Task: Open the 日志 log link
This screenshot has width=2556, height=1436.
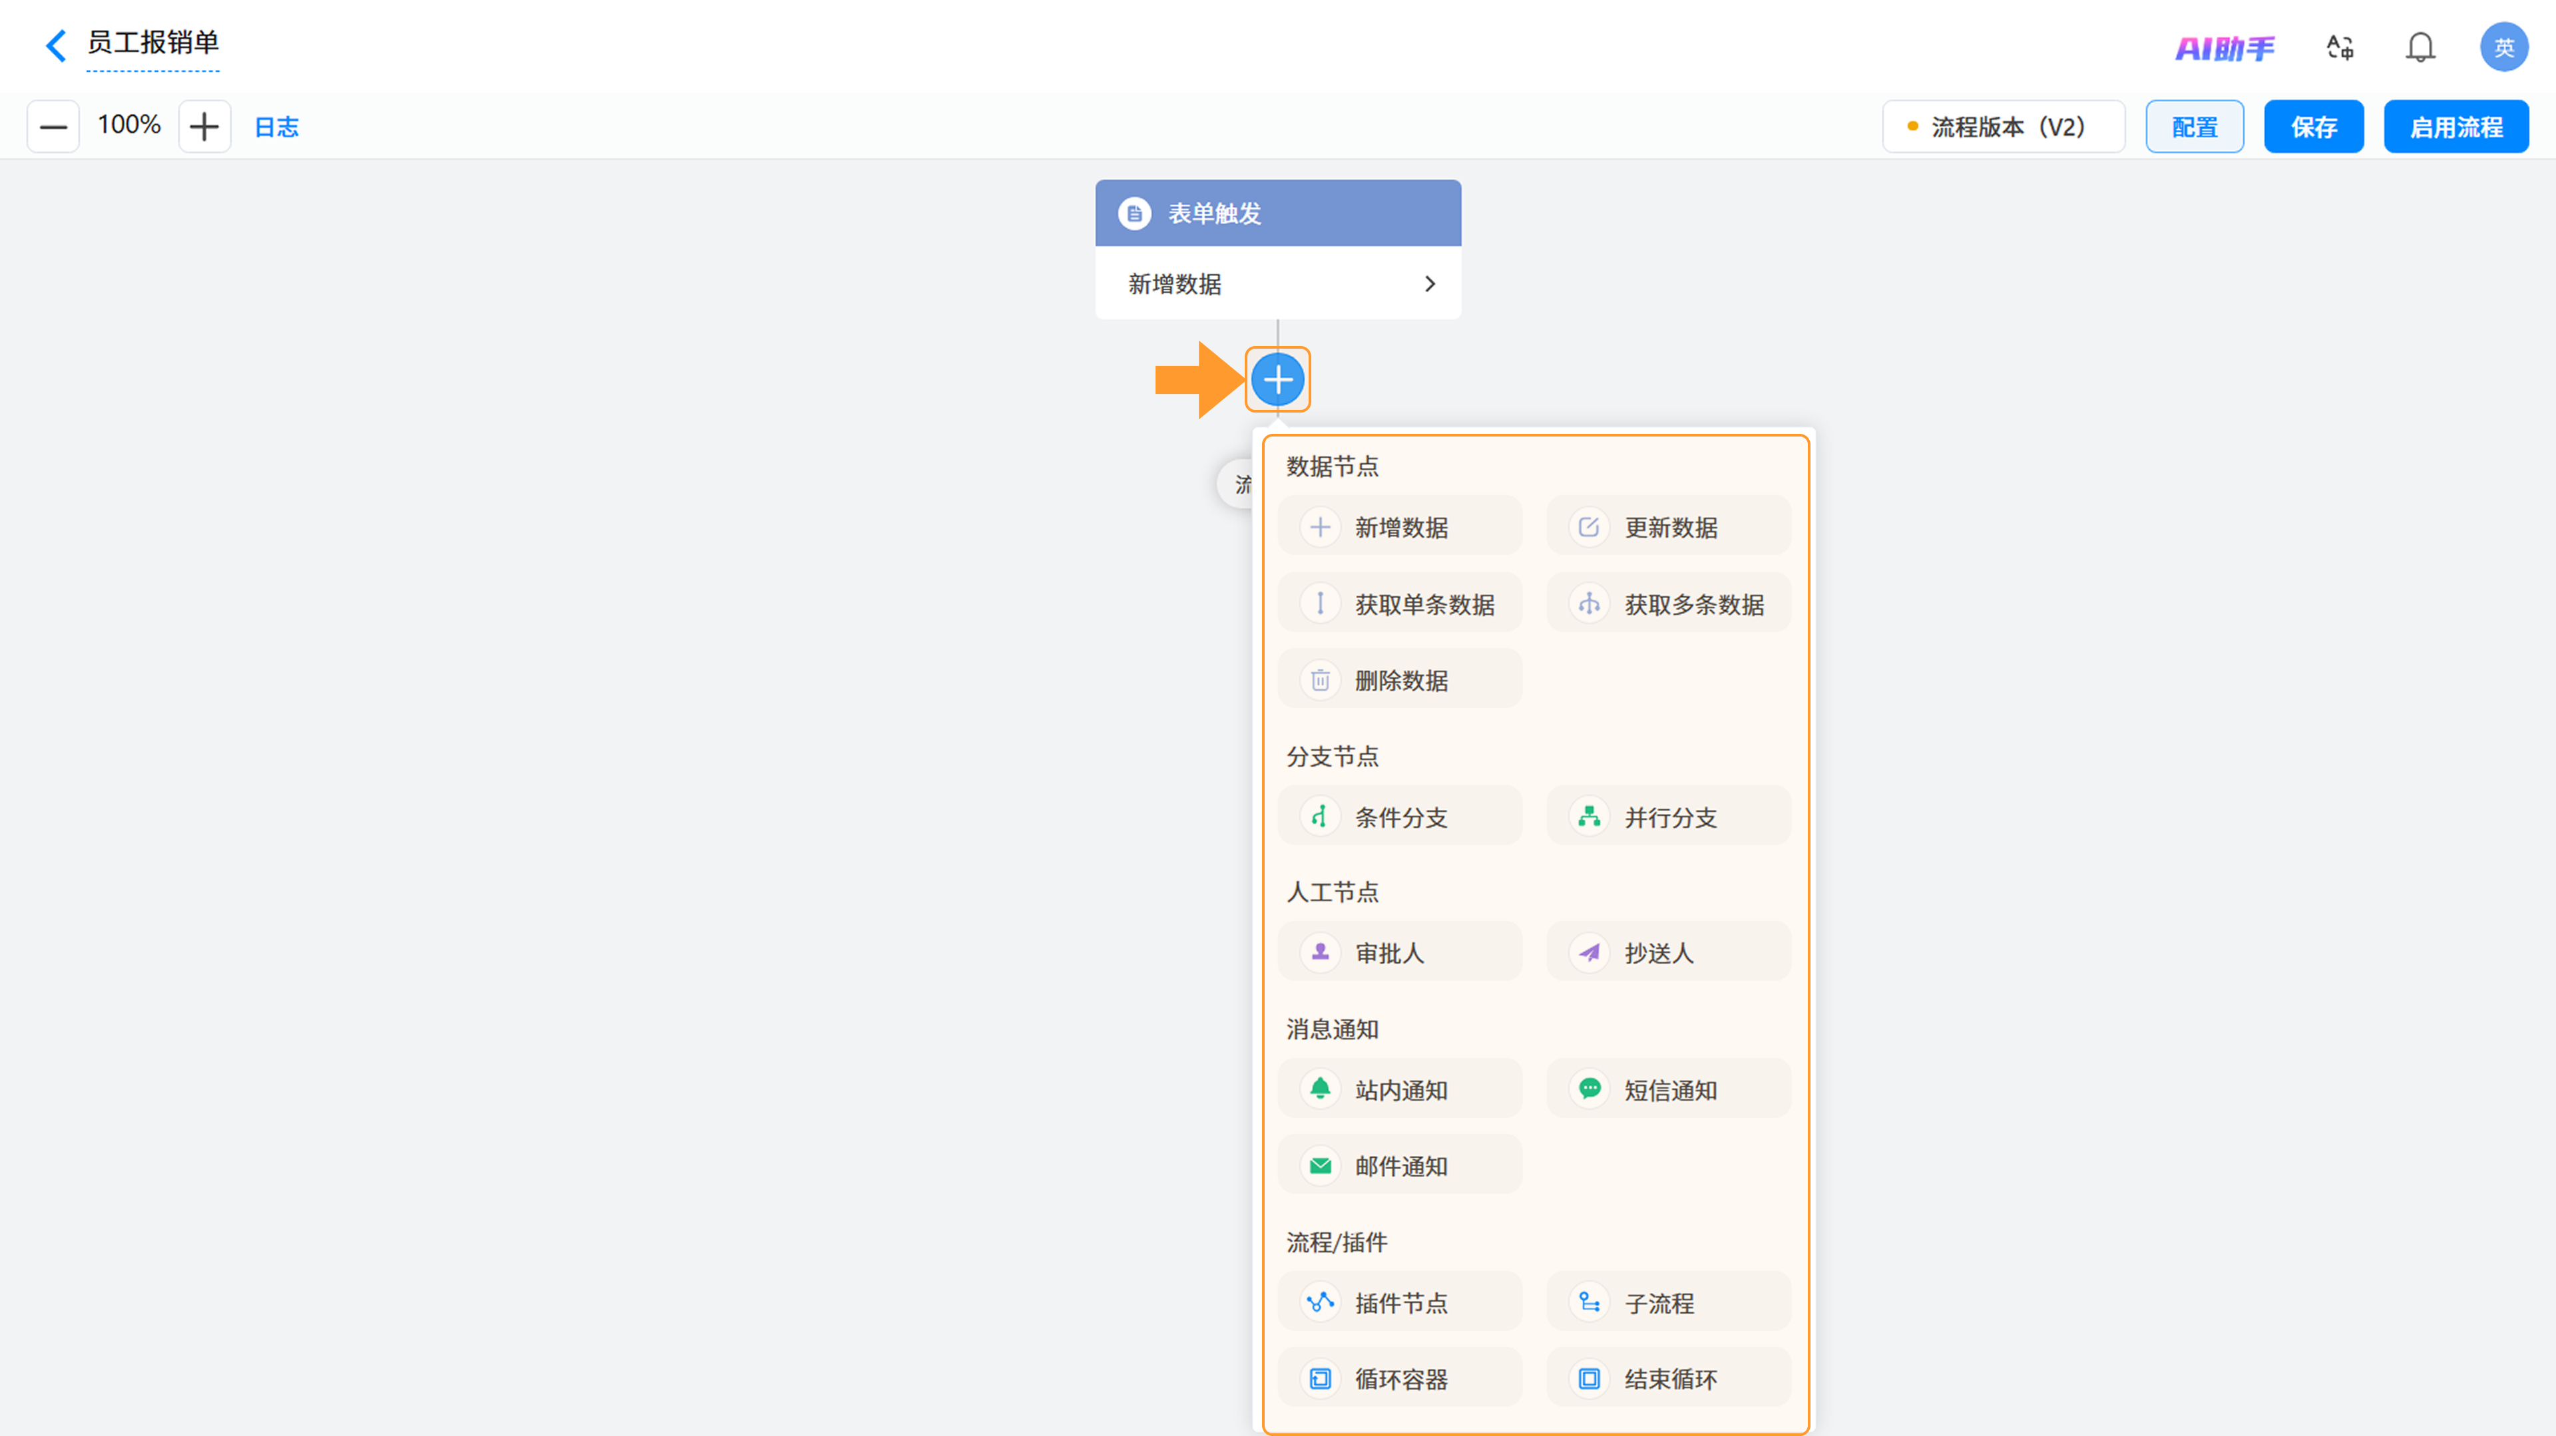Action: pyautogui.click(x=277, y=127)
